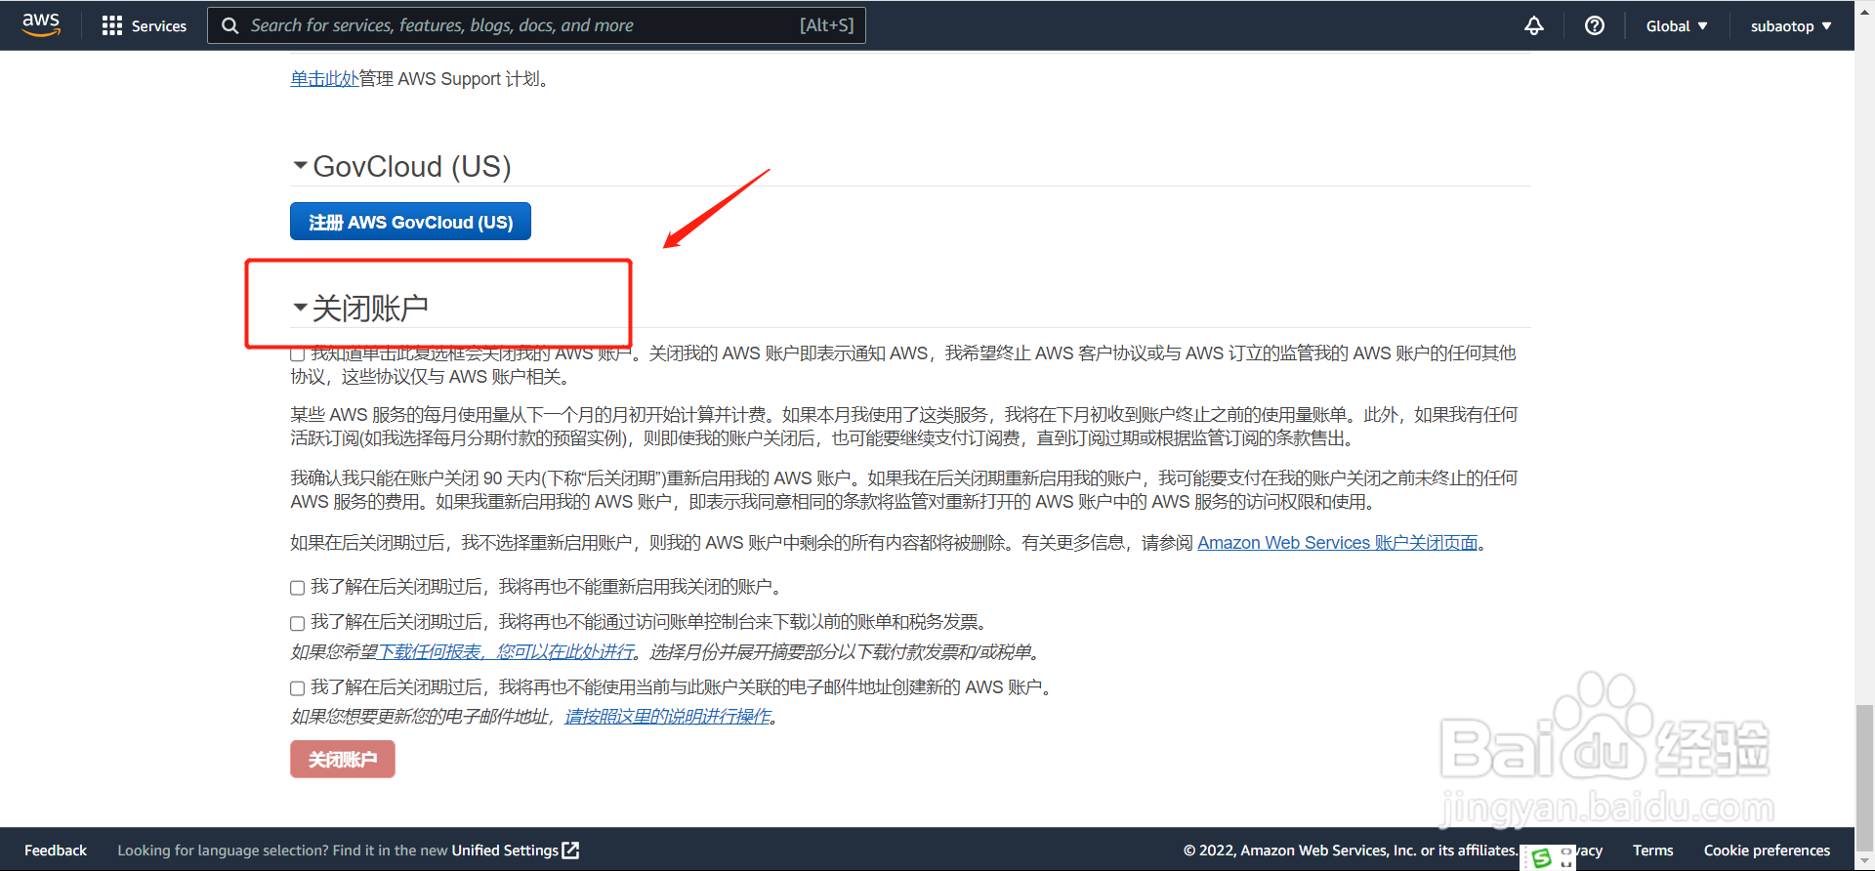Click the Services label in navbar
1875x871 pixels.
(159, 26)
